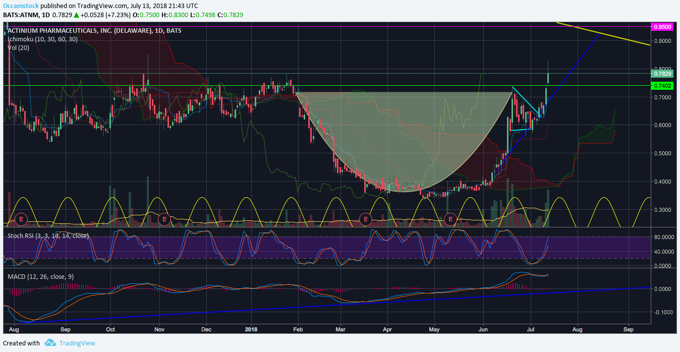Click the 2018 label on the time axis

pyautogui.click(x=251, y=328)
